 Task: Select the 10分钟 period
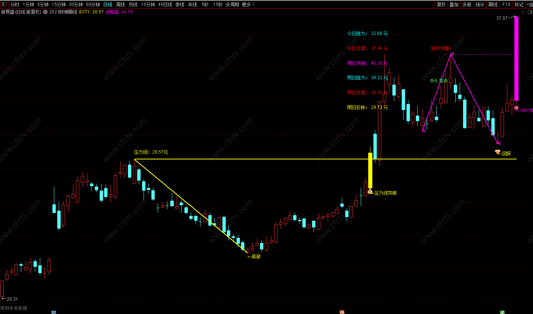pos(148,4)
